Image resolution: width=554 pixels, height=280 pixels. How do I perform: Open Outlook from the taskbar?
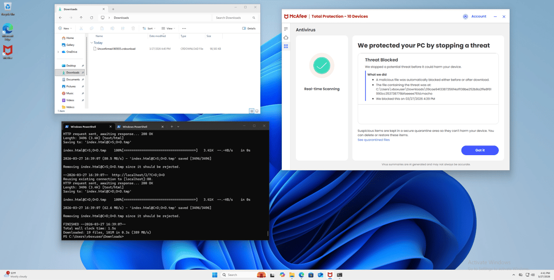[320, 275]
